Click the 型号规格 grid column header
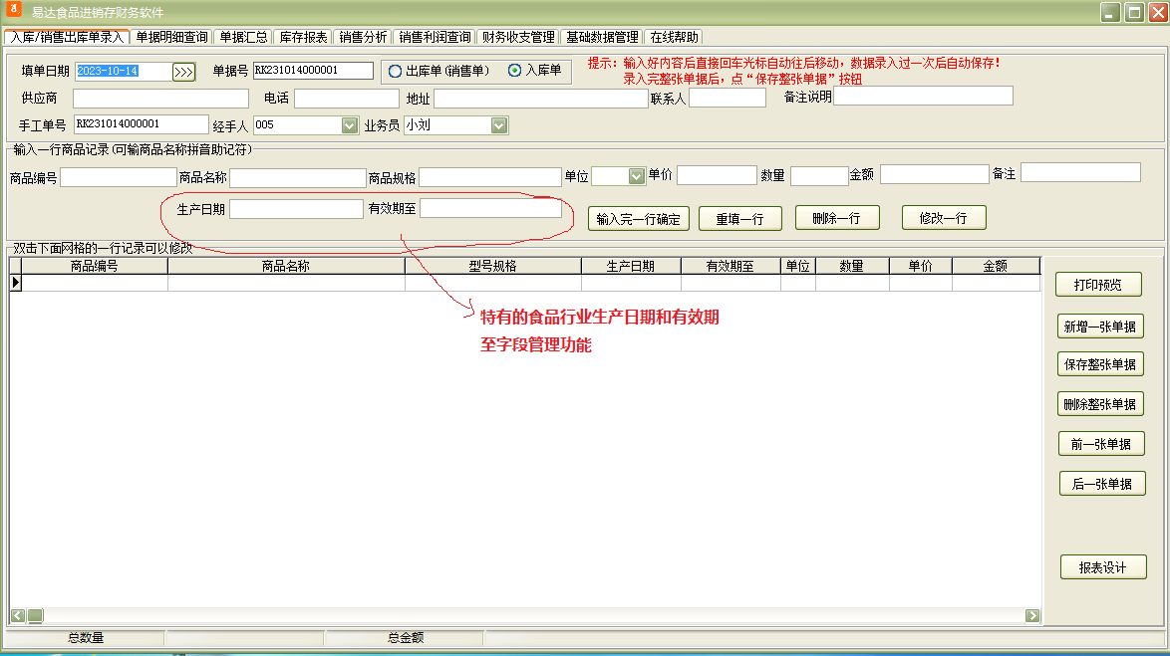 pyautogui.click(x=492, y=266)
